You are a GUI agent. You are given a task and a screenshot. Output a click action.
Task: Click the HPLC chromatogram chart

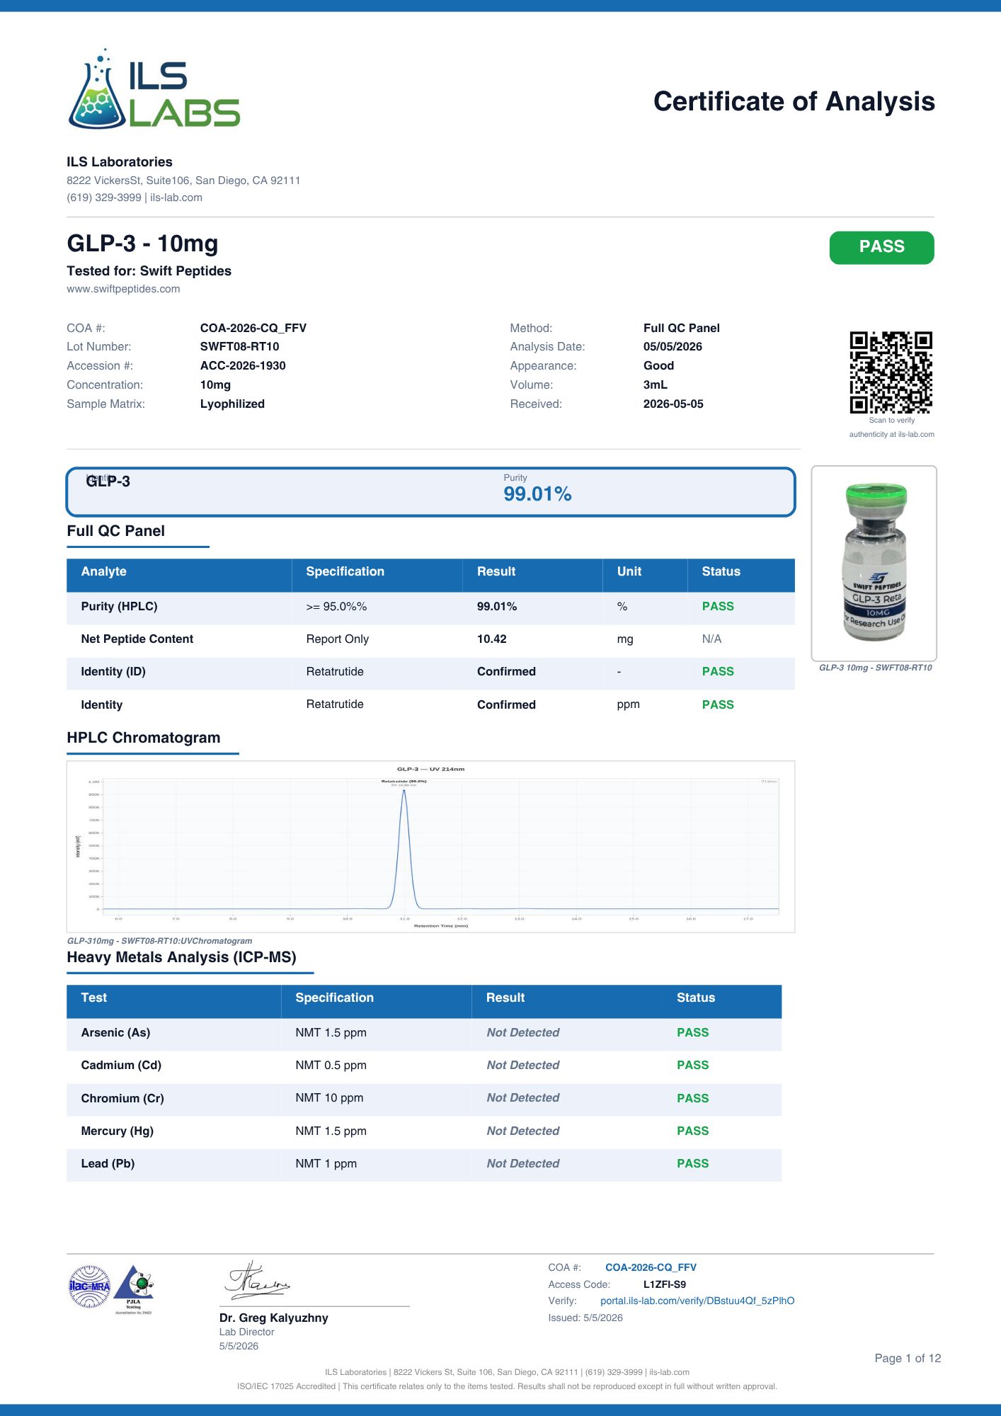coord(430,847)
